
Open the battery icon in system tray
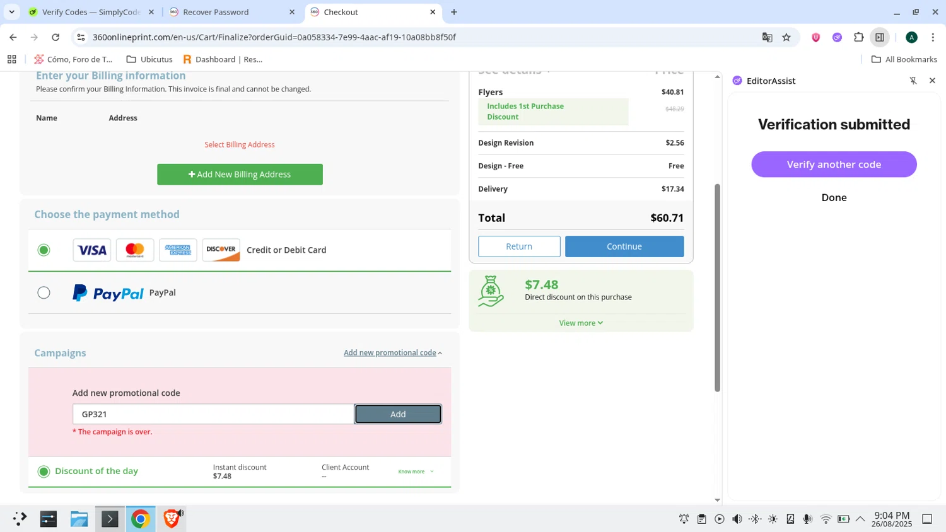(843, 519)
